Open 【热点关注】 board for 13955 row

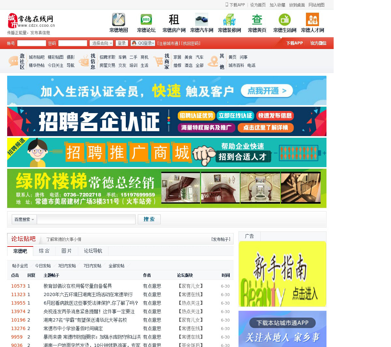pyautogui.click(x=191, y=303)
